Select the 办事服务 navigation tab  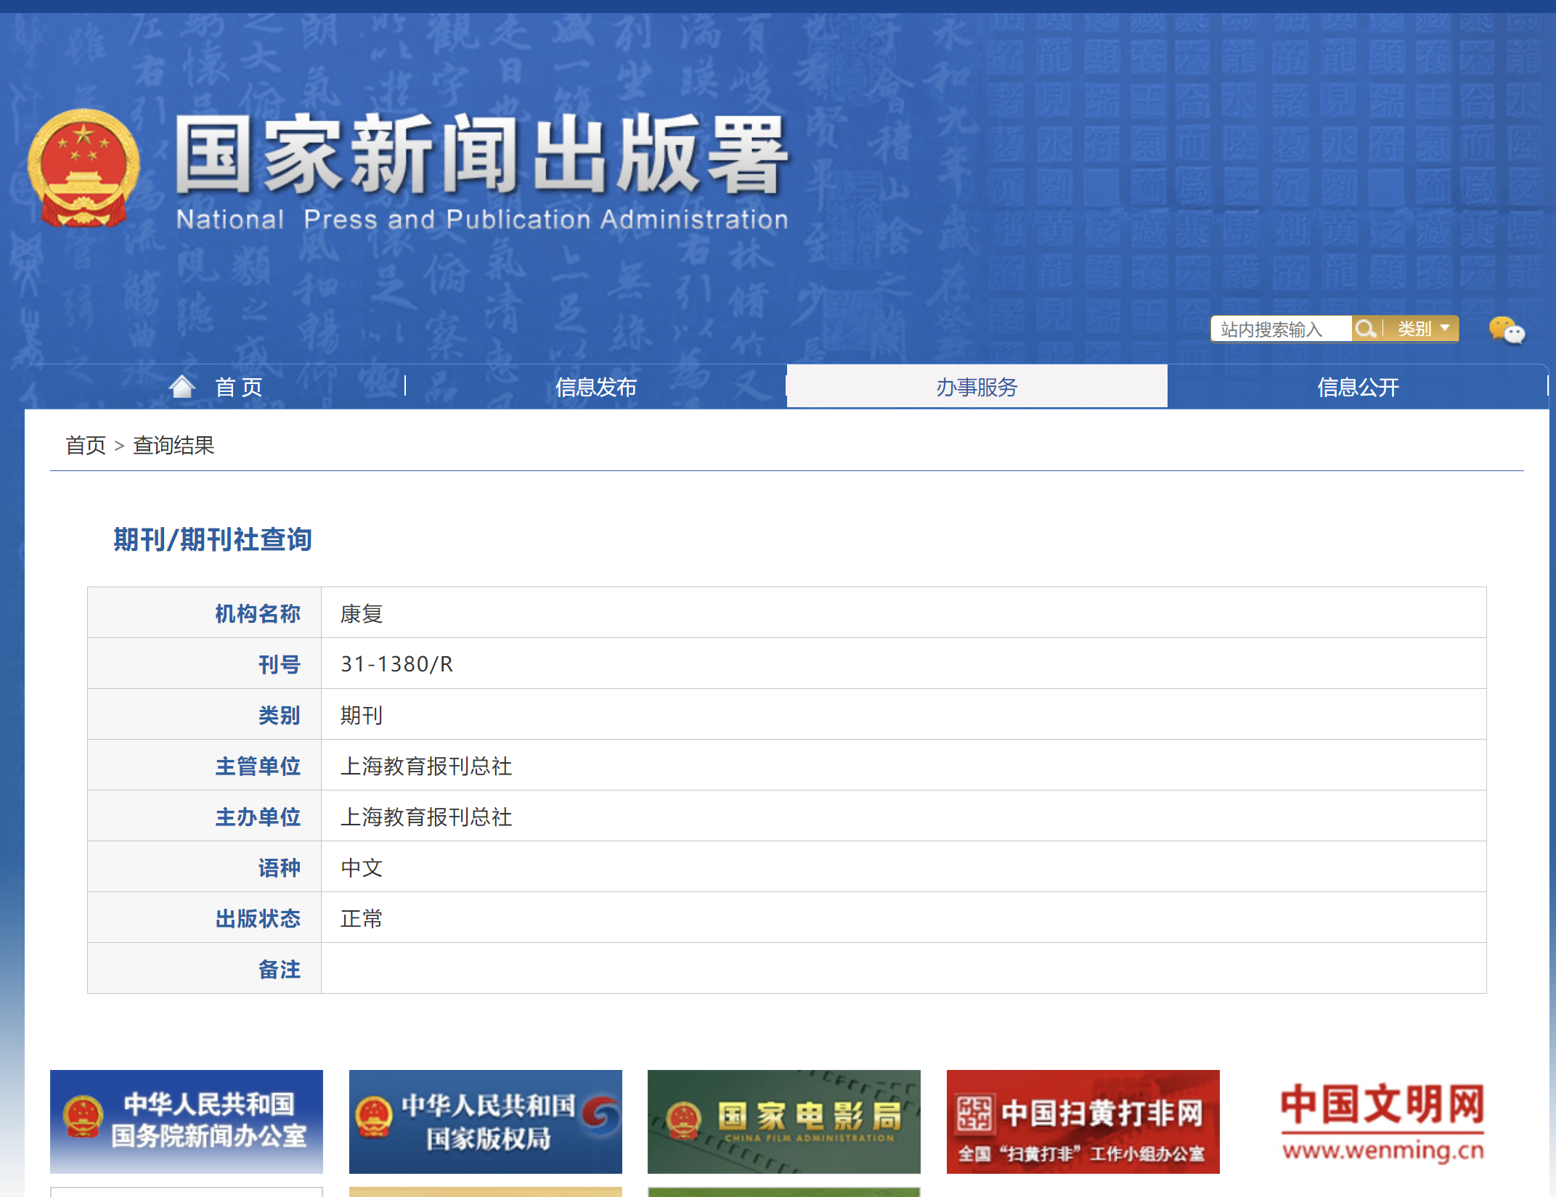[977, 386]
